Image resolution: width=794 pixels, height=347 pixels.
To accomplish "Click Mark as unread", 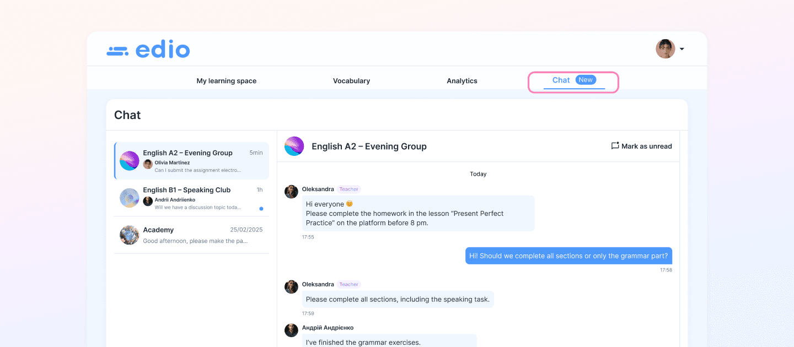I will coord(641,146).
